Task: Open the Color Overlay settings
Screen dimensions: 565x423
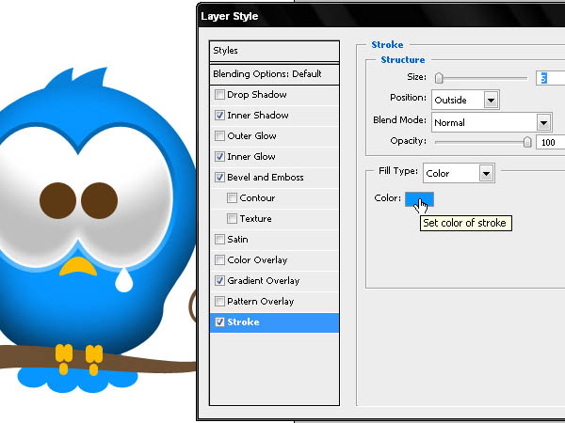Action: click(x=257, y=260)
